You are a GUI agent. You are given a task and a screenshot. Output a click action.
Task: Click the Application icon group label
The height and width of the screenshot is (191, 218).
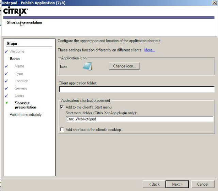[x=74, y=58]
